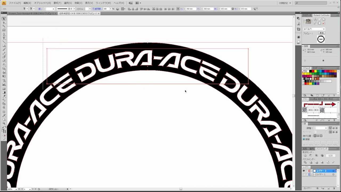The height and width of the screenshot is (192, 341).
Task: Select align stroke to center option
Action: pyautogui.click(x=315, y=136)
